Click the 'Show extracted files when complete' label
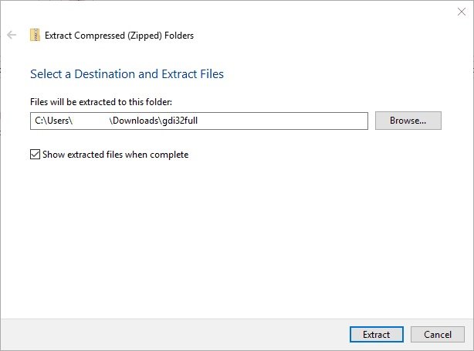The width and height of the screenshot is (474, 351). 115,154
